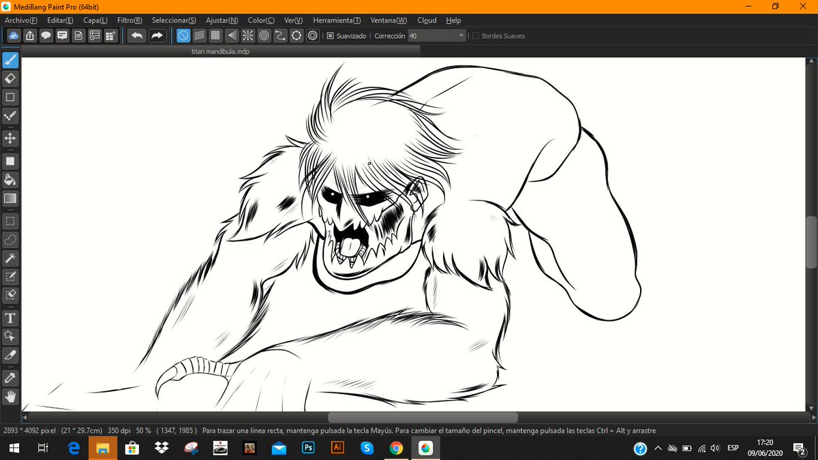Open the Editar menu

pos(60,20)
